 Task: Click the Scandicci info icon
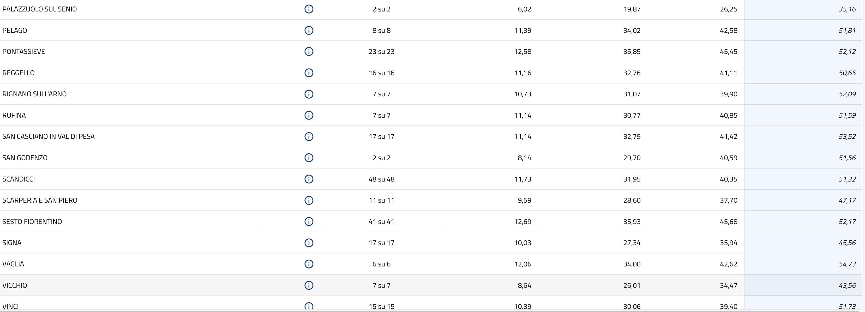point(309,179)
